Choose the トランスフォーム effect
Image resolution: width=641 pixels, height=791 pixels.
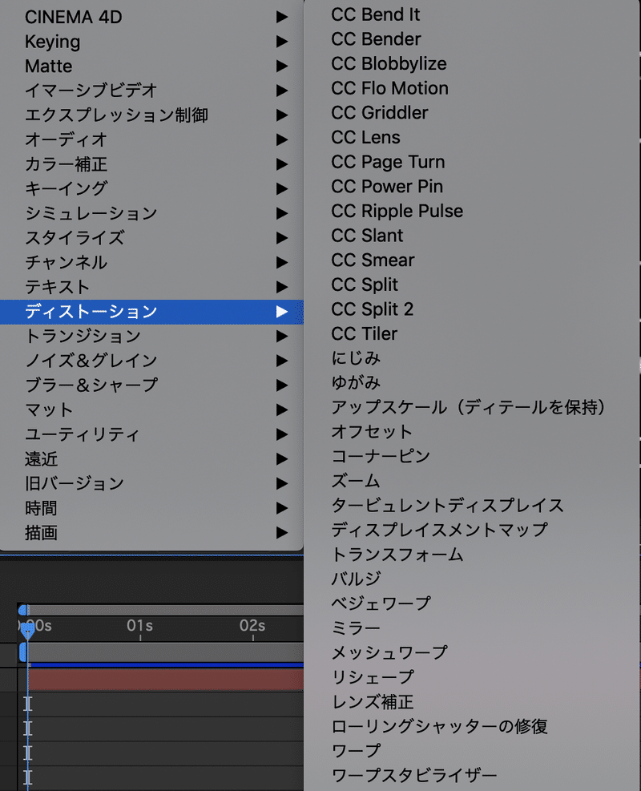coord(472,555)
